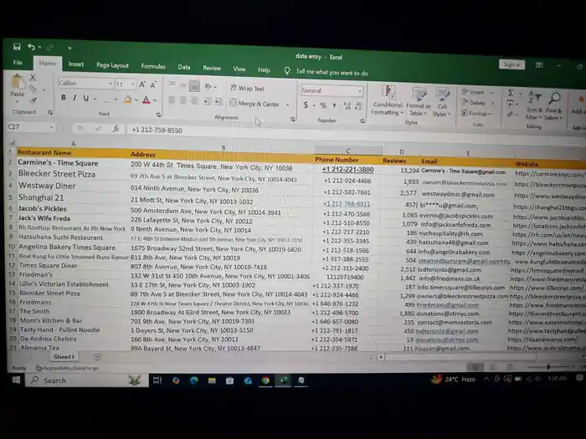
Task: Click the Windows Start button
Action: click(16, 380)
